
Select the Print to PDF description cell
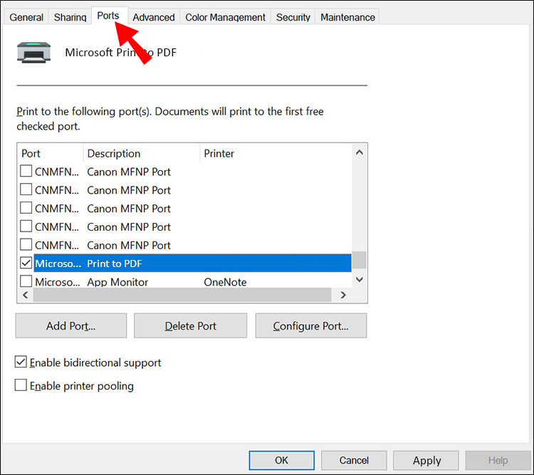click(x=115, y=263)
